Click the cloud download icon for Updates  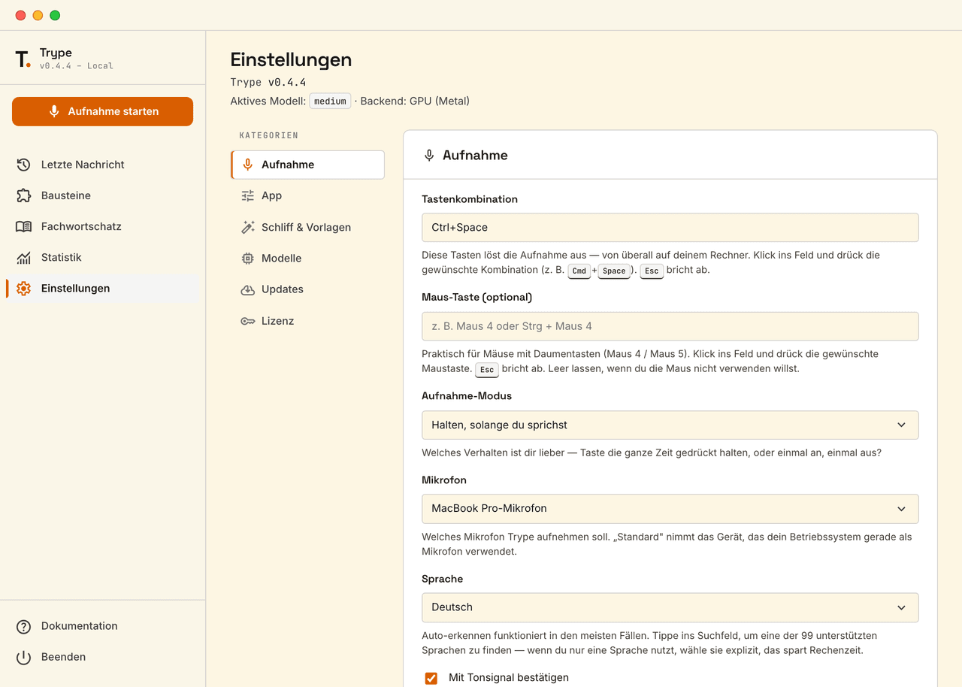(247, 289)
